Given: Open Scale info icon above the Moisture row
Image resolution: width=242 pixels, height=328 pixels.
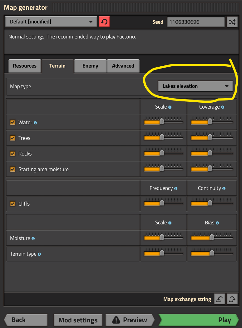Looking at the screenshot, I should [170, 223].
